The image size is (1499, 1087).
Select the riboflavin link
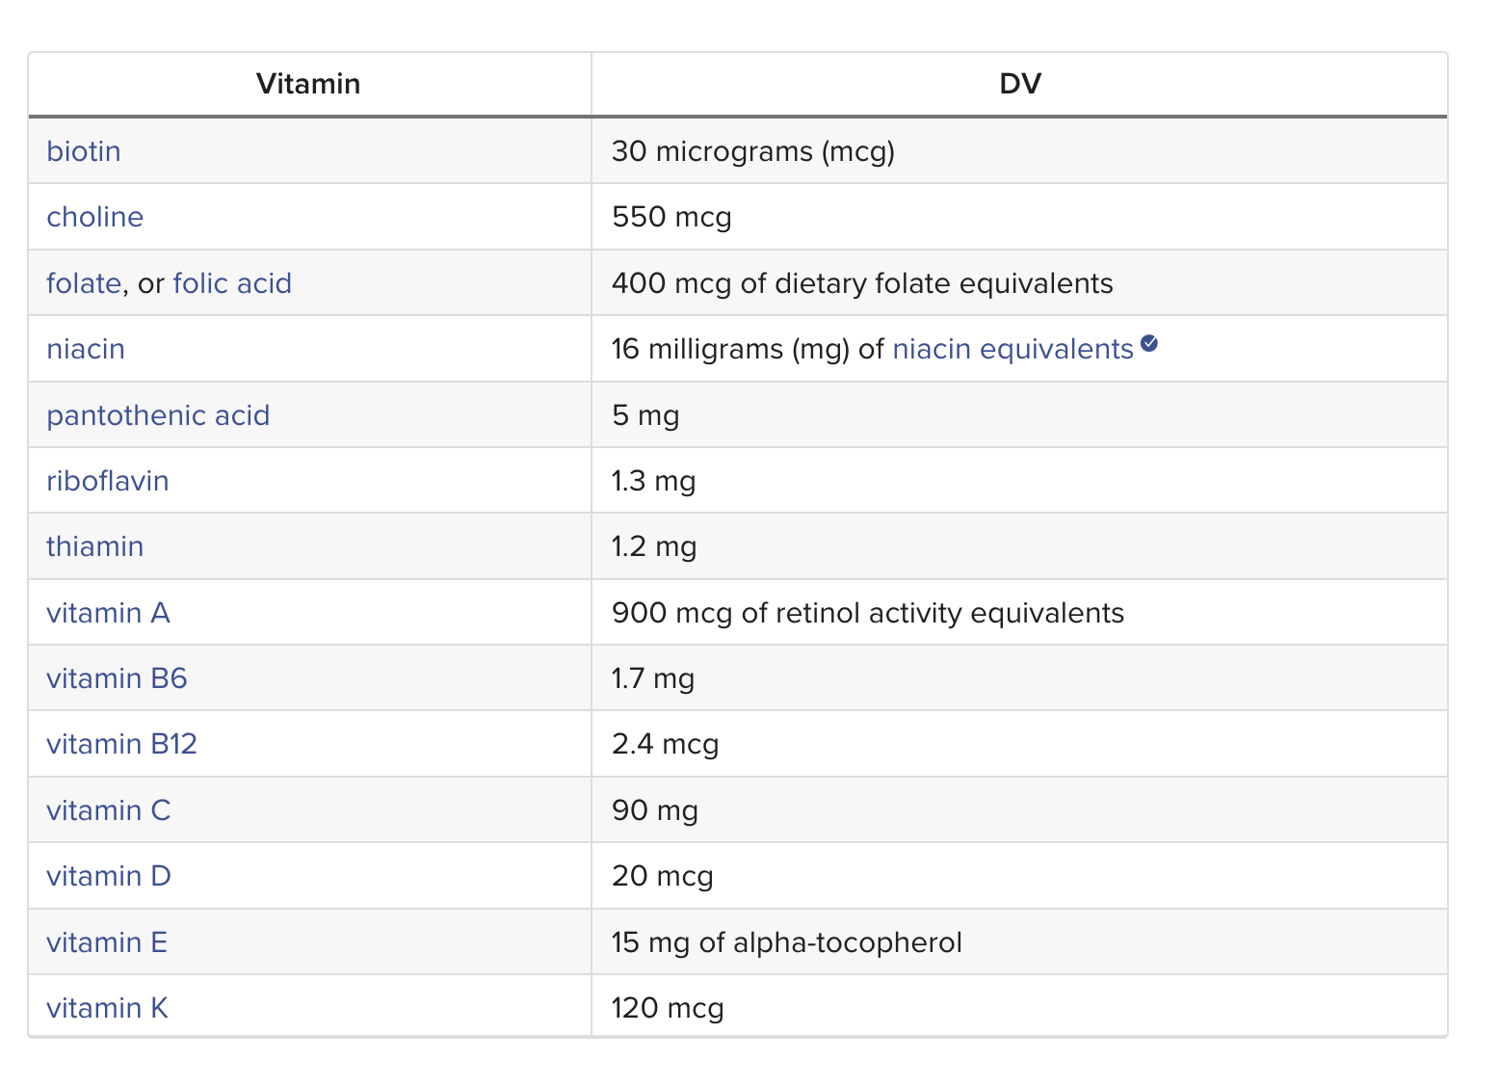tap(108, 481)
